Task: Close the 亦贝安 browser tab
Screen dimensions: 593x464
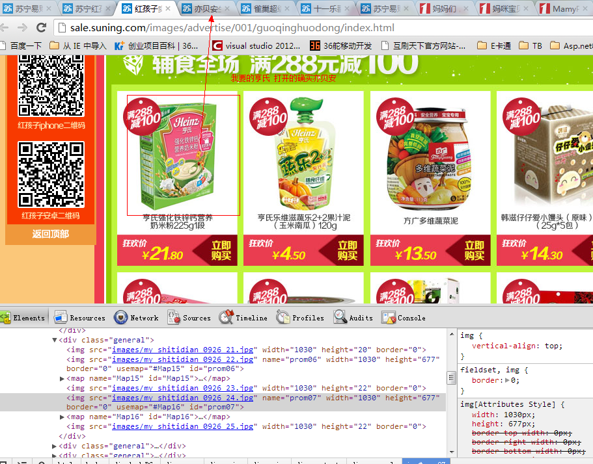Action: pyautogui.click(x=227, y=8)
